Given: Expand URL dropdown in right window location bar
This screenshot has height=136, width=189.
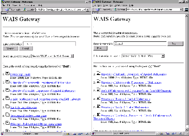Looking at the screenshot, I should pyautogui.click(x=181, y=9).
